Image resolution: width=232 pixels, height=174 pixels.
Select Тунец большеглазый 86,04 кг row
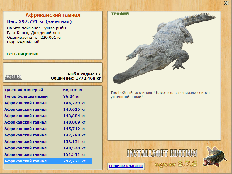click(48, 97)
